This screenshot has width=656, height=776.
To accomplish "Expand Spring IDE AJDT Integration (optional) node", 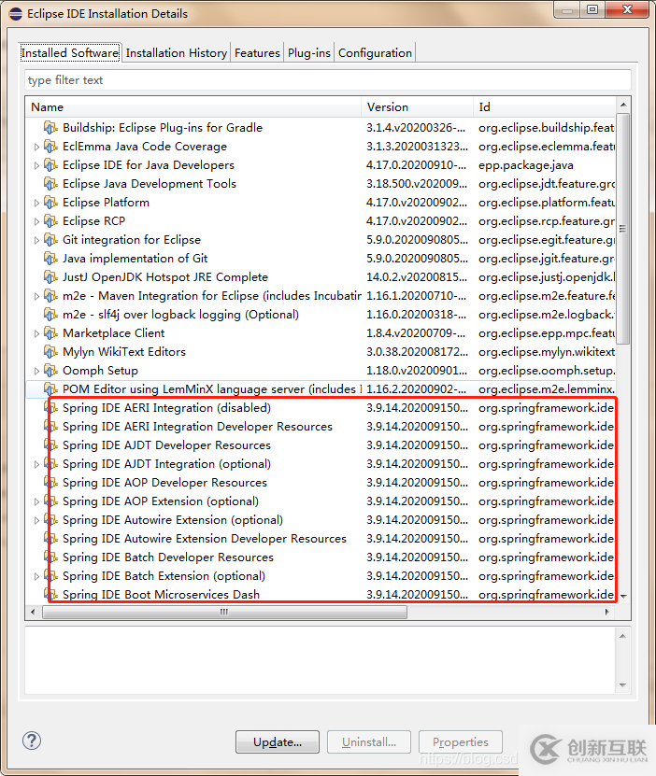I will 36,464.
